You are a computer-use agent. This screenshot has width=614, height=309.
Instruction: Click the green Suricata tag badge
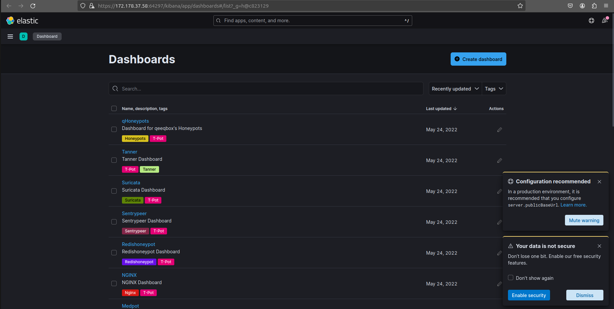[x=133, y=200]
